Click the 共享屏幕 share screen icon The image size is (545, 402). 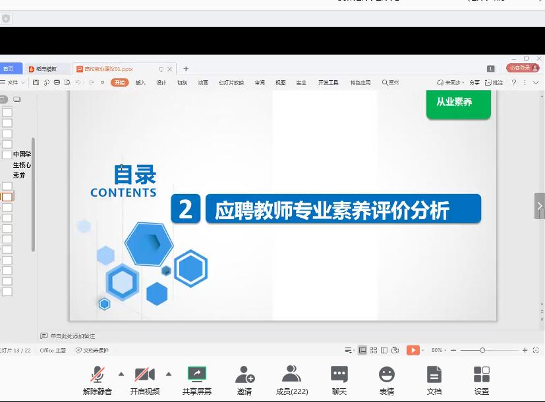tap(197, 375)
